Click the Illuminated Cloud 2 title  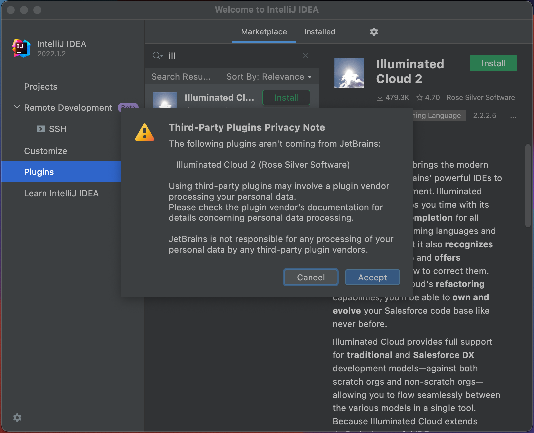[x=410, y=71]
